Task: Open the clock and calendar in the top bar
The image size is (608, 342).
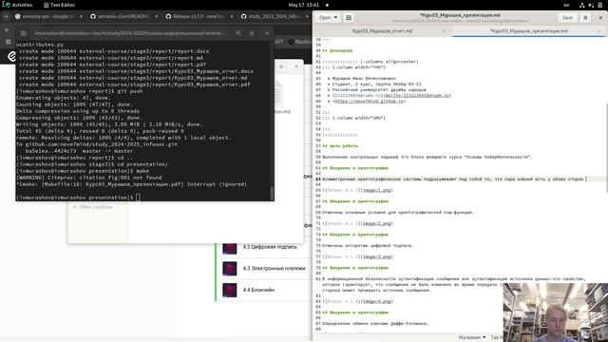Action: [304, 5]
